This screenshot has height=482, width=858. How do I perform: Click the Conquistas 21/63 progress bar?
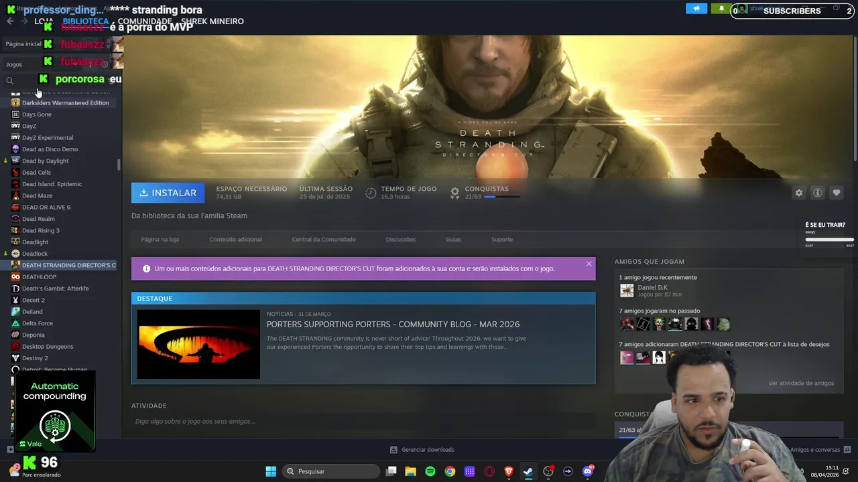coord(501,197)
